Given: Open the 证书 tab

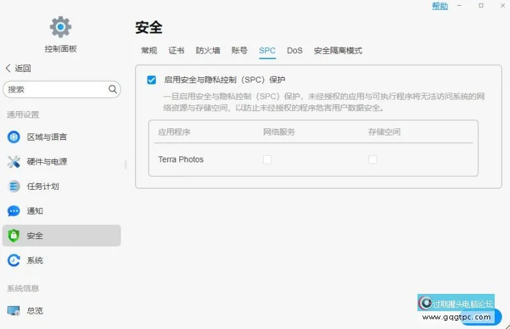Looking at the screenshot, I should coord(176,50).
